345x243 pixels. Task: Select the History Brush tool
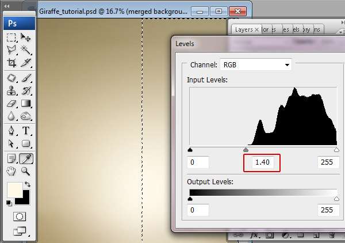point(26,90)
